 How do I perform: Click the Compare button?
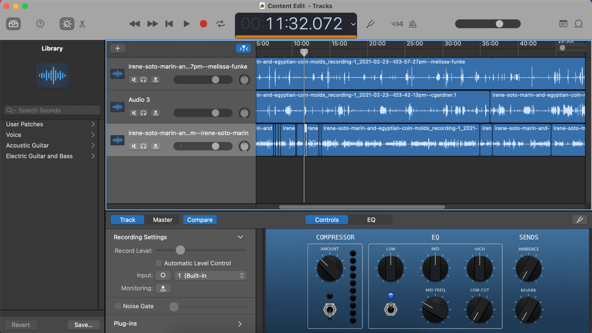click(x=200, y=220)
